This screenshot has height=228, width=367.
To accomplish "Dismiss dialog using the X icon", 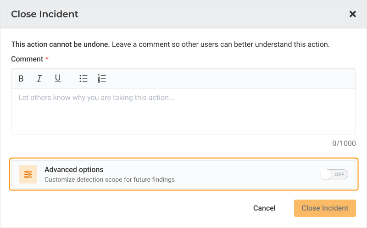I will click(x=352, y=14).
